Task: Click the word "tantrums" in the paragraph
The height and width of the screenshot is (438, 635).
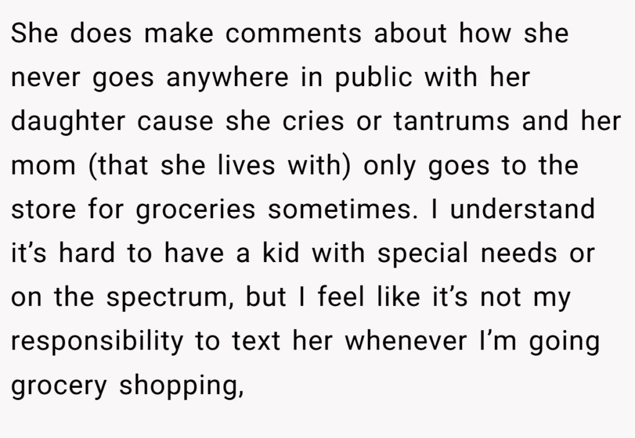Action: [x=451, y=121]
